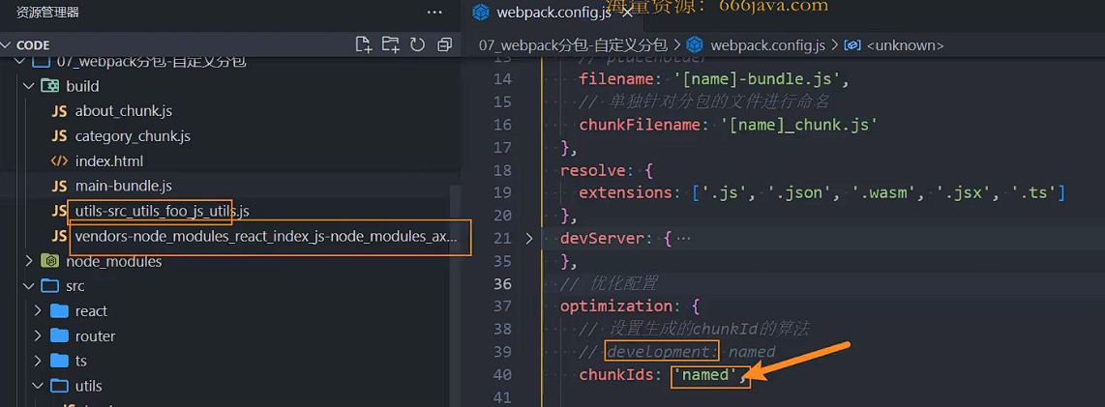Viewport: 1105px width, 407px height.
Task: Open main-bundle.js in the file tree
Action: click(x=123, y=186)
